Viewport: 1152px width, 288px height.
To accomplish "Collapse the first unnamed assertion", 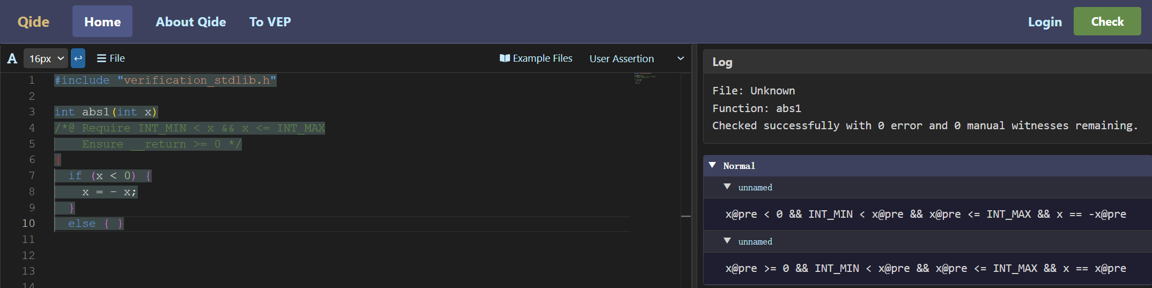I will click(727, 187).
